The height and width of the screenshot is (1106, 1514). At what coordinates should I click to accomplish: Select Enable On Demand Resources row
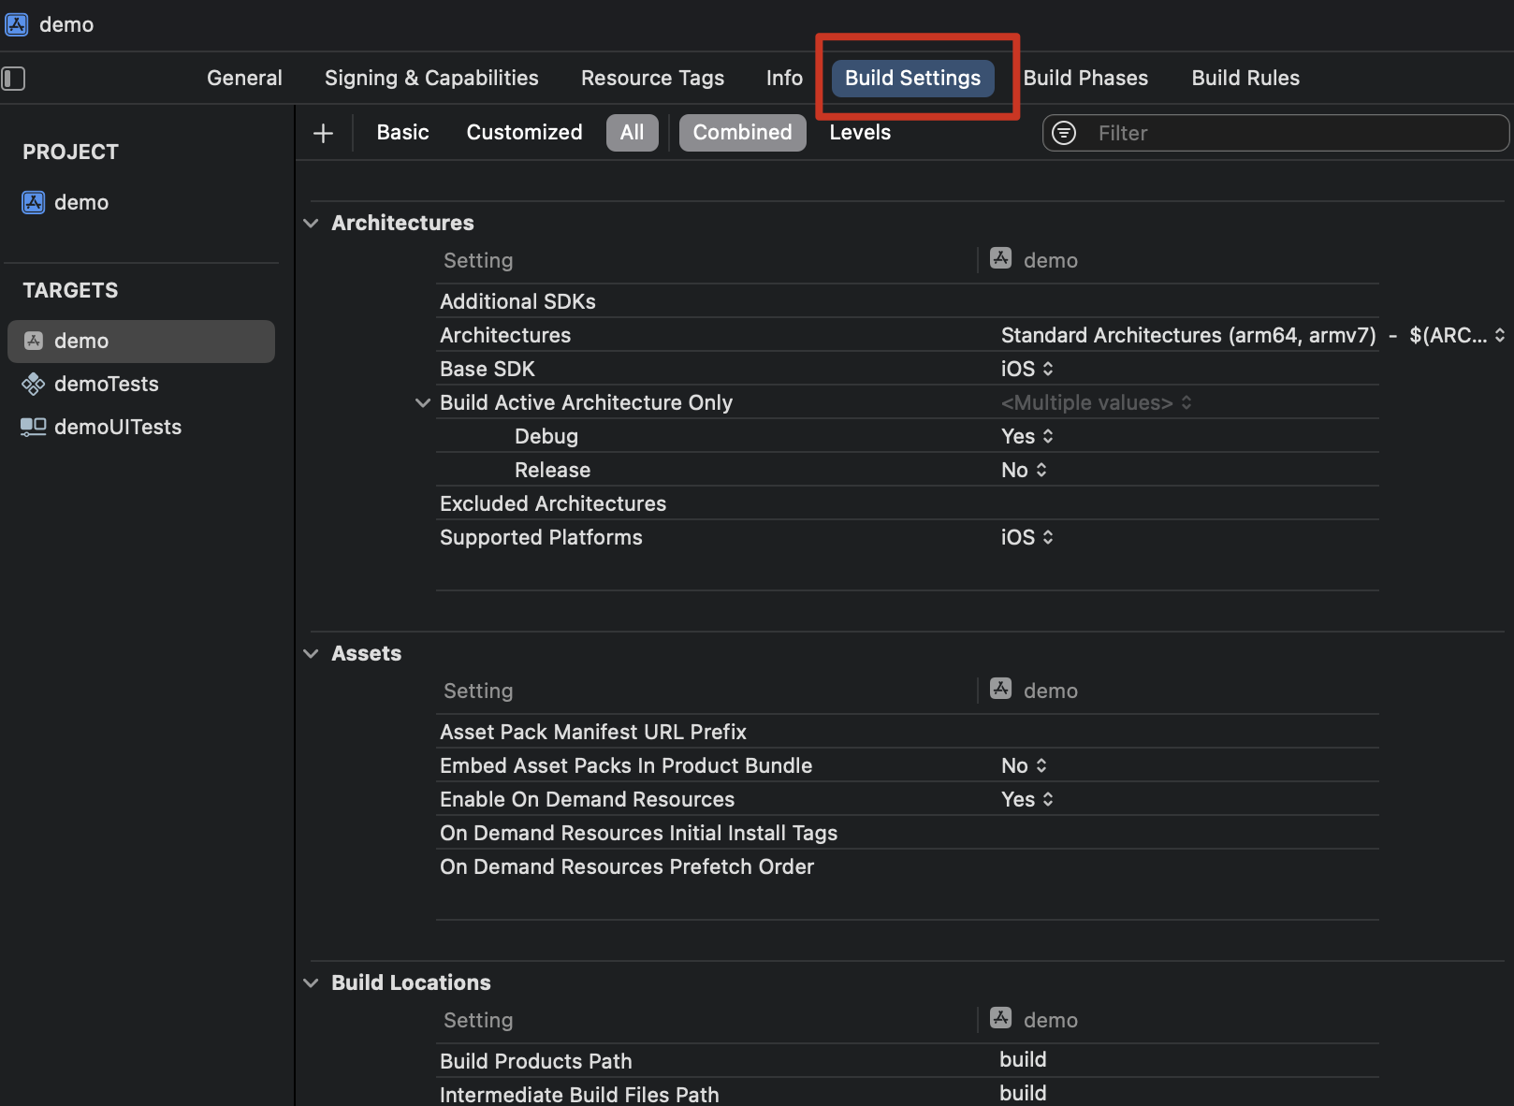coord(907,799)
